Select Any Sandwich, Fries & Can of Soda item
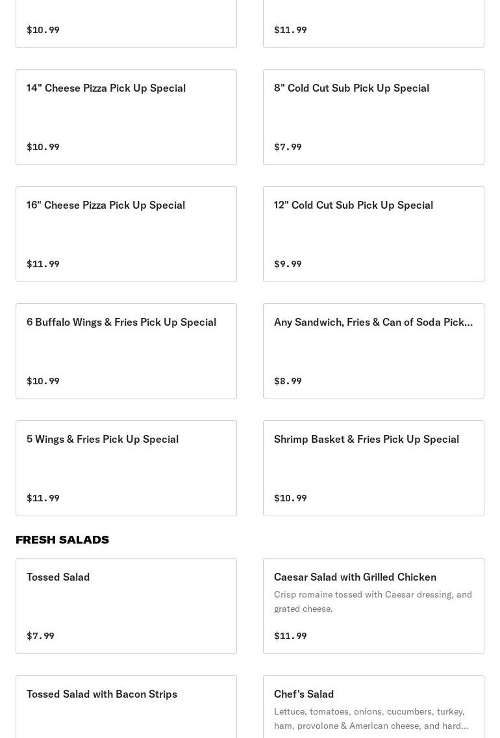This screenshot has width=500, height=738. click(373, 351)
